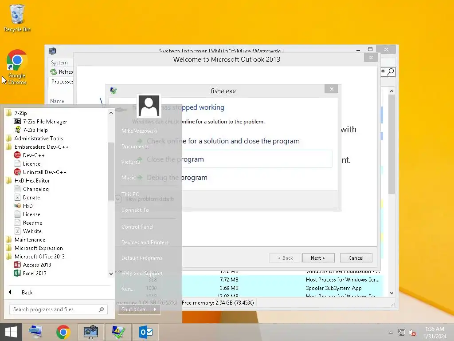Viewport: 454px width, 341px height.
Task: Select the Processes tab
Action: coord(62,82)
